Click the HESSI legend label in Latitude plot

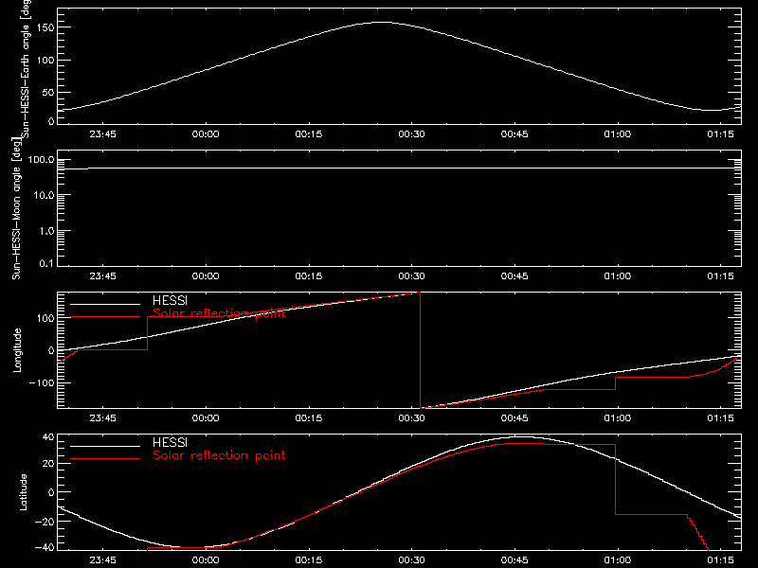[x=170, y=442]
